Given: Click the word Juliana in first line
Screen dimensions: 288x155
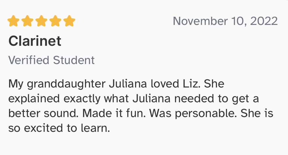Looking at the screenshot, I should tap(128, 84).
